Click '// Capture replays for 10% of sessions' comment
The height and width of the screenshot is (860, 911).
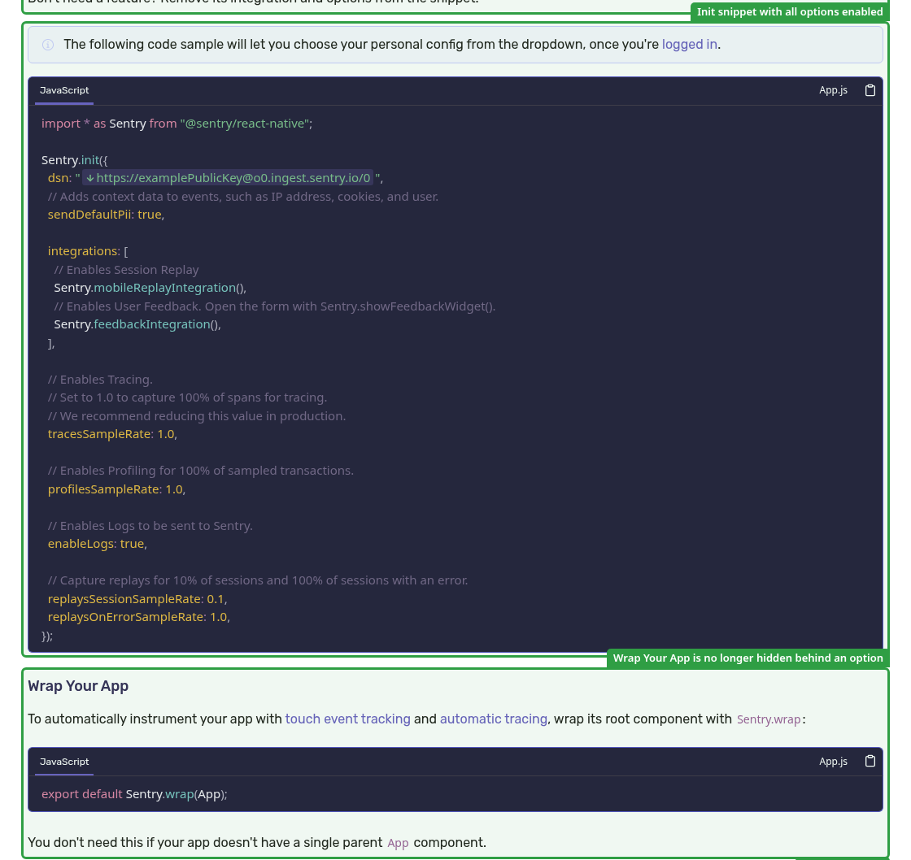[257, 580]
